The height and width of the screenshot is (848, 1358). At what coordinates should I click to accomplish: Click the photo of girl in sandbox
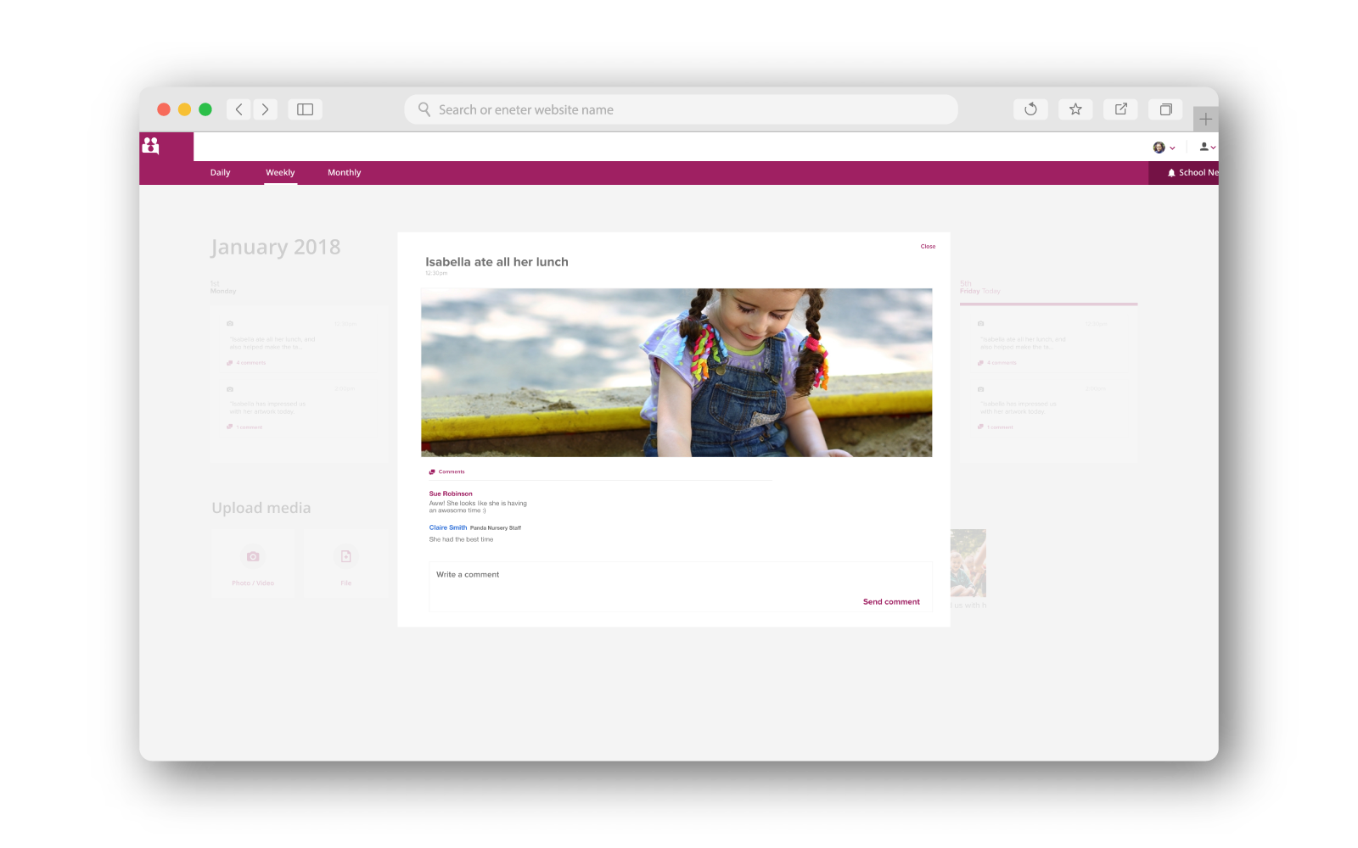tap(676, 372)
